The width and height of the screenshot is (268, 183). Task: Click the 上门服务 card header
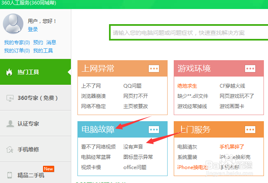point(218,129)
